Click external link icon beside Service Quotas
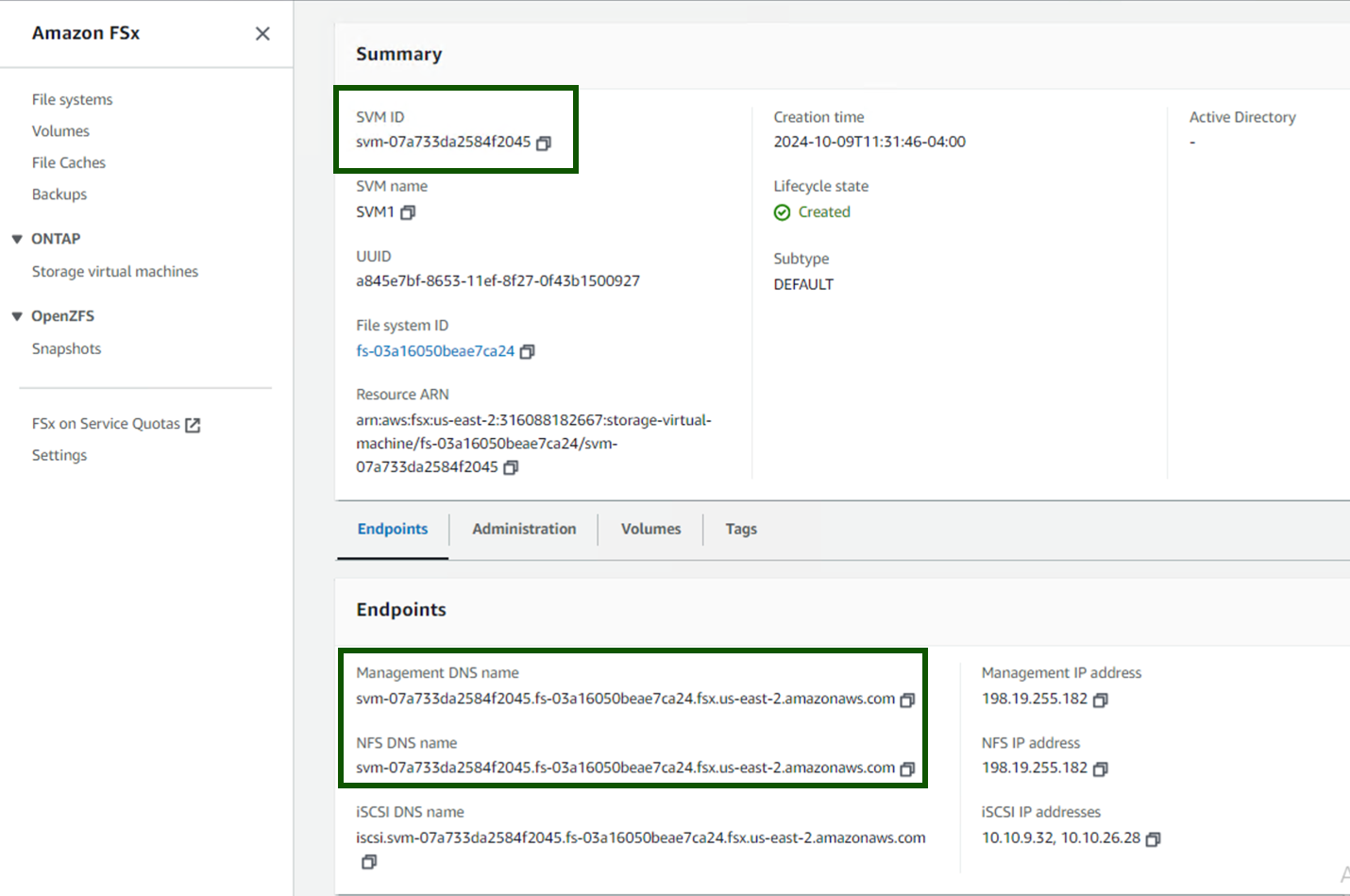Screen dimensions: 1350x896 click(x=193, y=425)
